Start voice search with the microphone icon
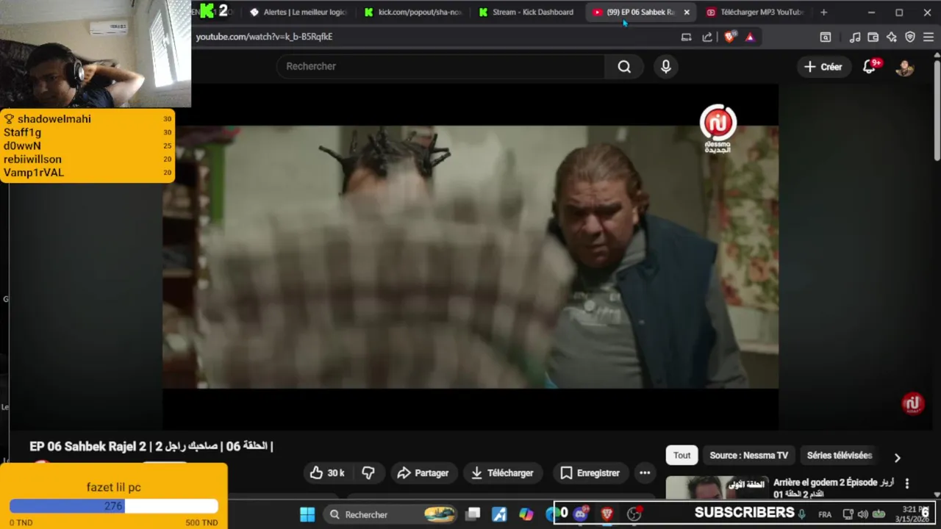The width and height of the screenshot is (941, 529). click(x=665, y=66)
